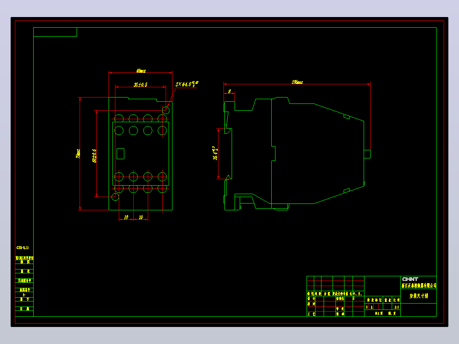The height and width of the screenshot is (344, 459).
Task: Click the 8 dimension on the side view
Action: pos(229,92)
